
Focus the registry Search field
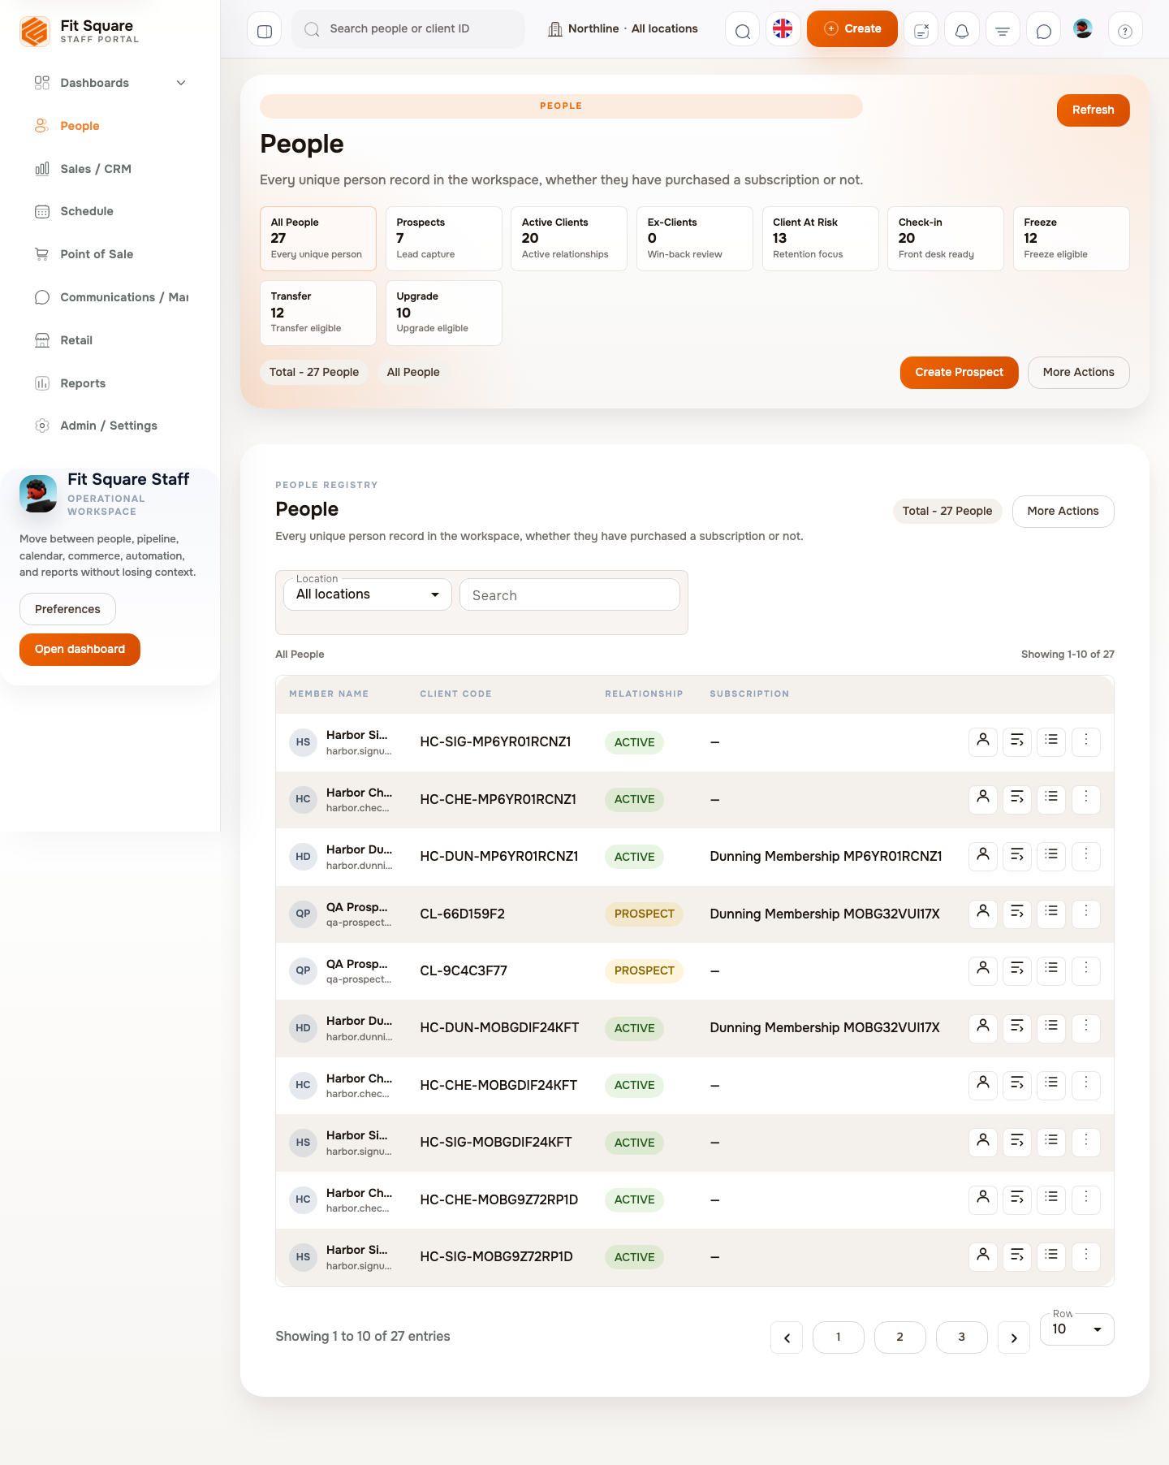coord(570,594)
